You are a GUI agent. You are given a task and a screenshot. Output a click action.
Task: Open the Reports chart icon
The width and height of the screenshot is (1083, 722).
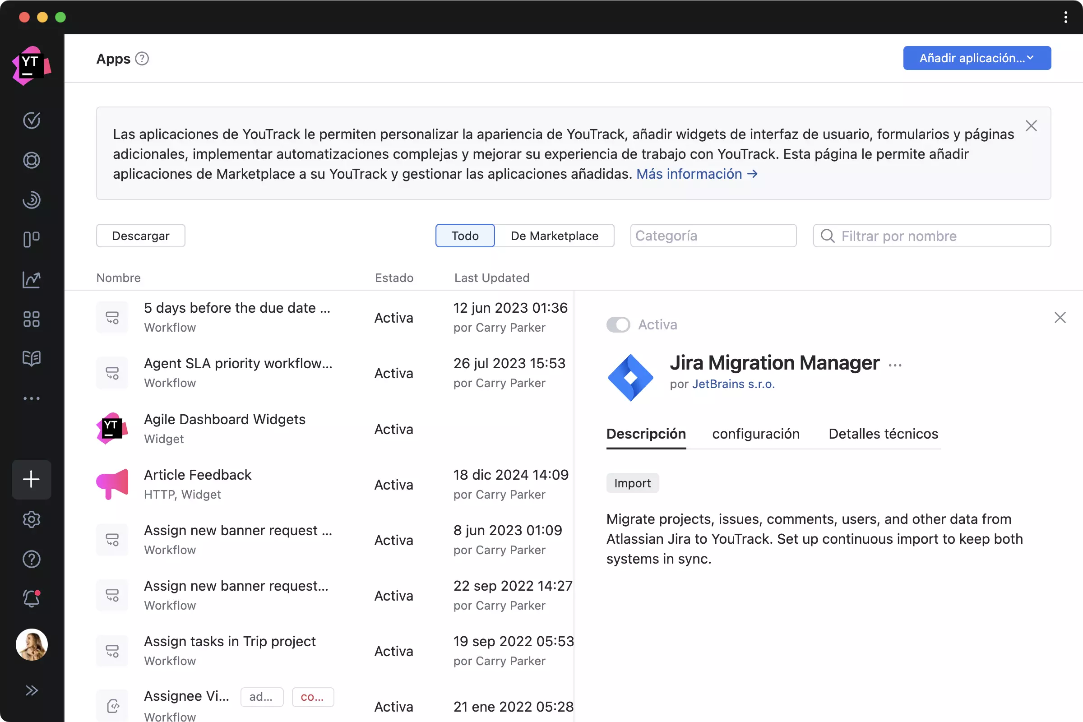point(31,279)
